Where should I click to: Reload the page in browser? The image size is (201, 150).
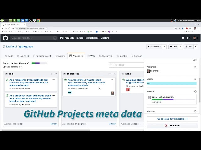tap(9, 28)
